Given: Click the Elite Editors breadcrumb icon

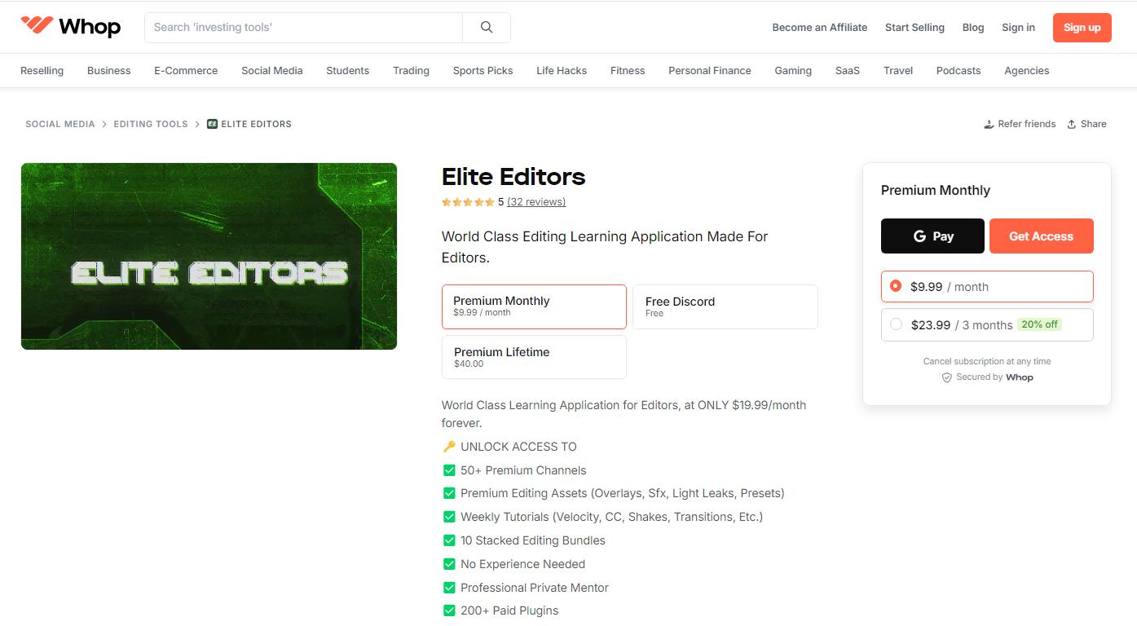Looking at the screenshot, I should (x=213, y=123).
